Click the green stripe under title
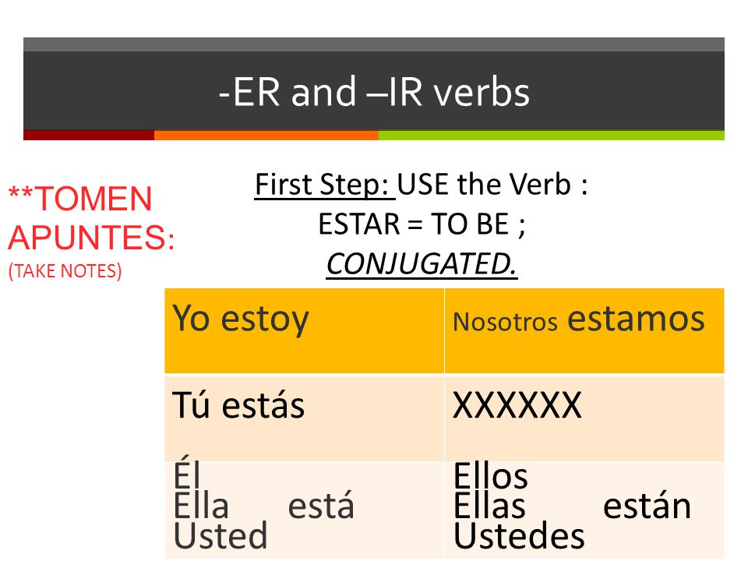Viewport: 748px width, 561px height. (552, 136)
